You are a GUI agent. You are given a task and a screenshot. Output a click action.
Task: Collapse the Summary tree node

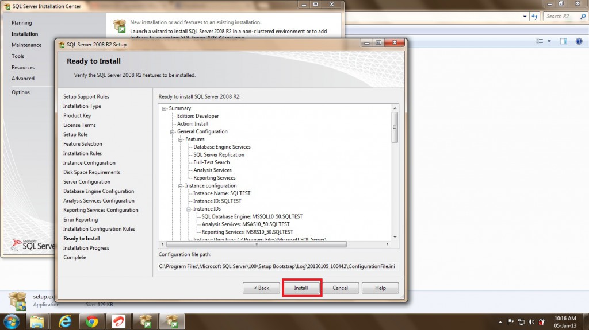point(164,108)
